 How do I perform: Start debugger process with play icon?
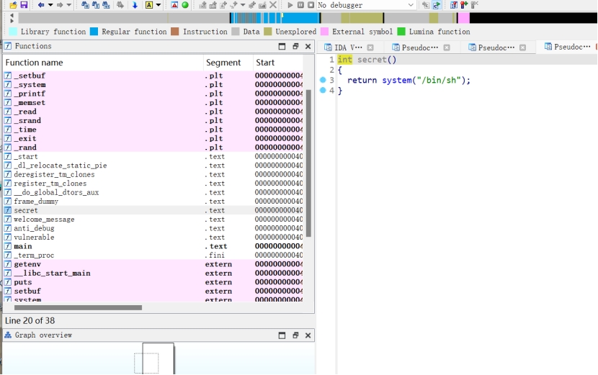tap(290, 5)
